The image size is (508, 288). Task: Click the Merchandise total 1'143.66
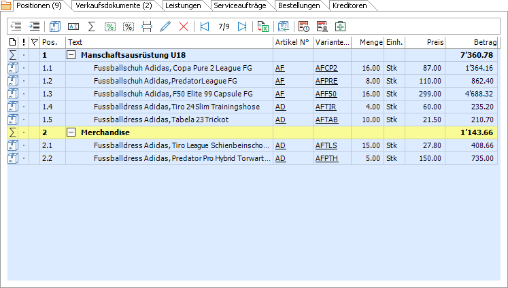(x=477, y=132)
